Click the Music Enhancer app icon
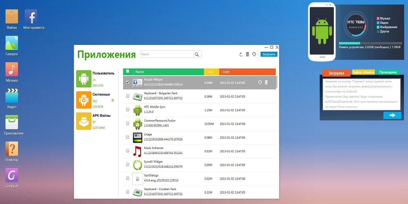 click(137, 151)
